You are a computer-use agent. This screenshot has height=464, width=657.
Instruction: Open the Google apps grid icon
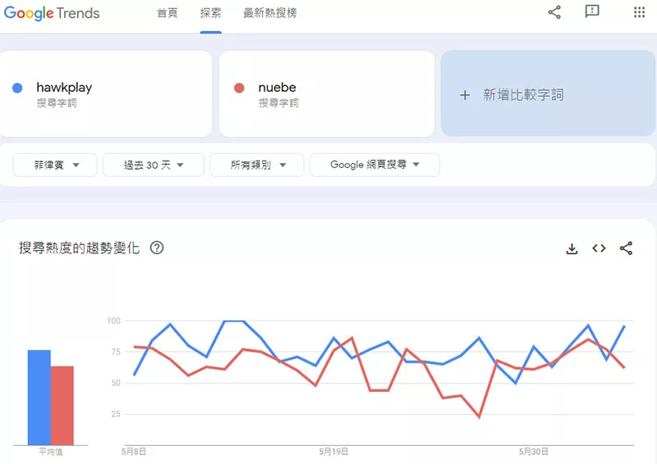[x=639, y=12]
